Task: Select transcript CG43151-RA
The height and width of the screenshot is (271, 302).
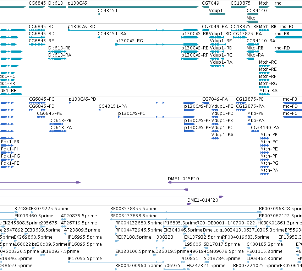Action: tap(112, 34)
